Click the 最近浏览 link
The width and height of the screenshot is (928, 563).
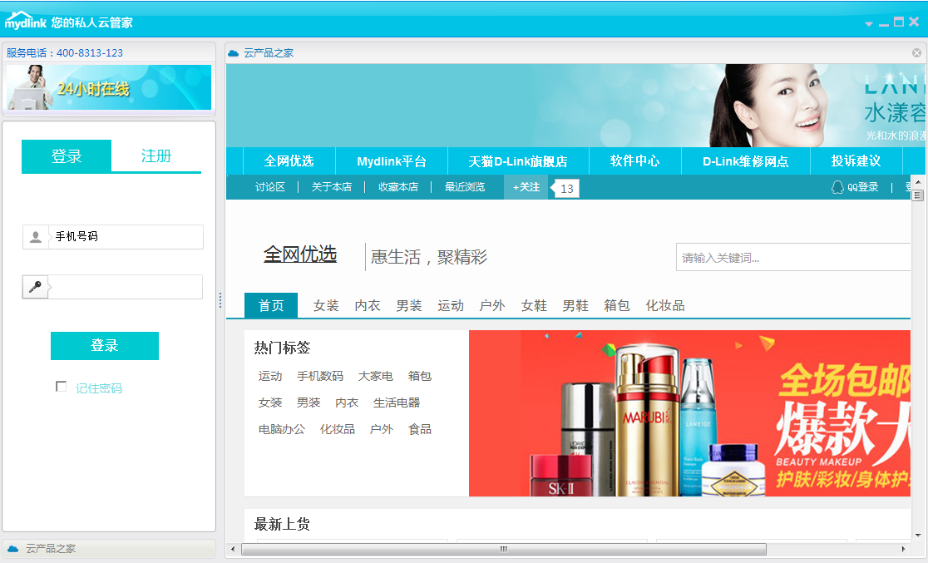click(465, 187)
